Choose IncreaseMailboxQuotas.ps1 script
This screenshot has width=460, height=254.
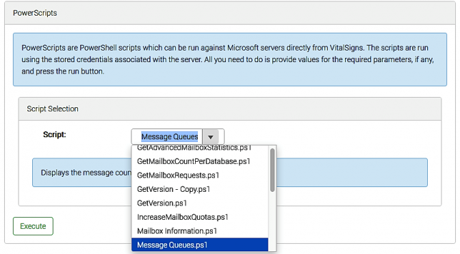click(x=200, y=217)
